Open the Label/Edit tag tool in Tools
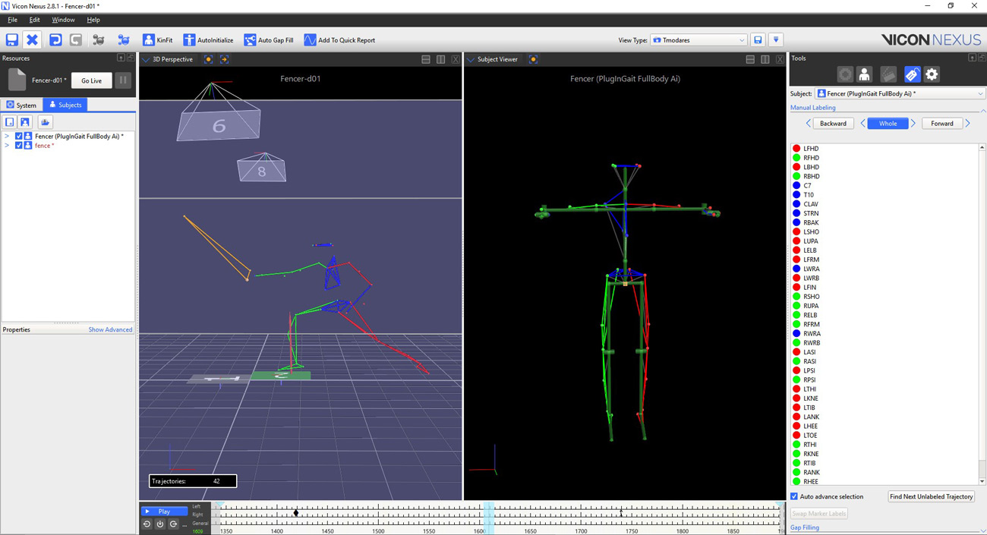Viewport: 987px width, 535px height. (911, 74)
